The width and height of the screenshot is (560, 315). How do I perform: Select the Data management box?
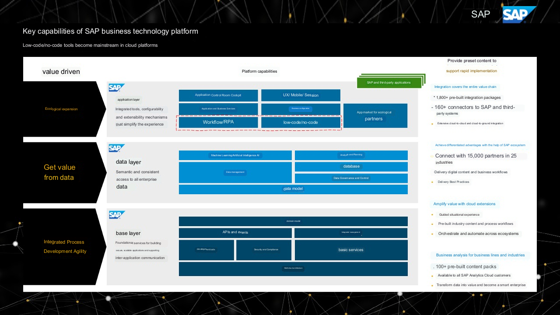(235, 172)
